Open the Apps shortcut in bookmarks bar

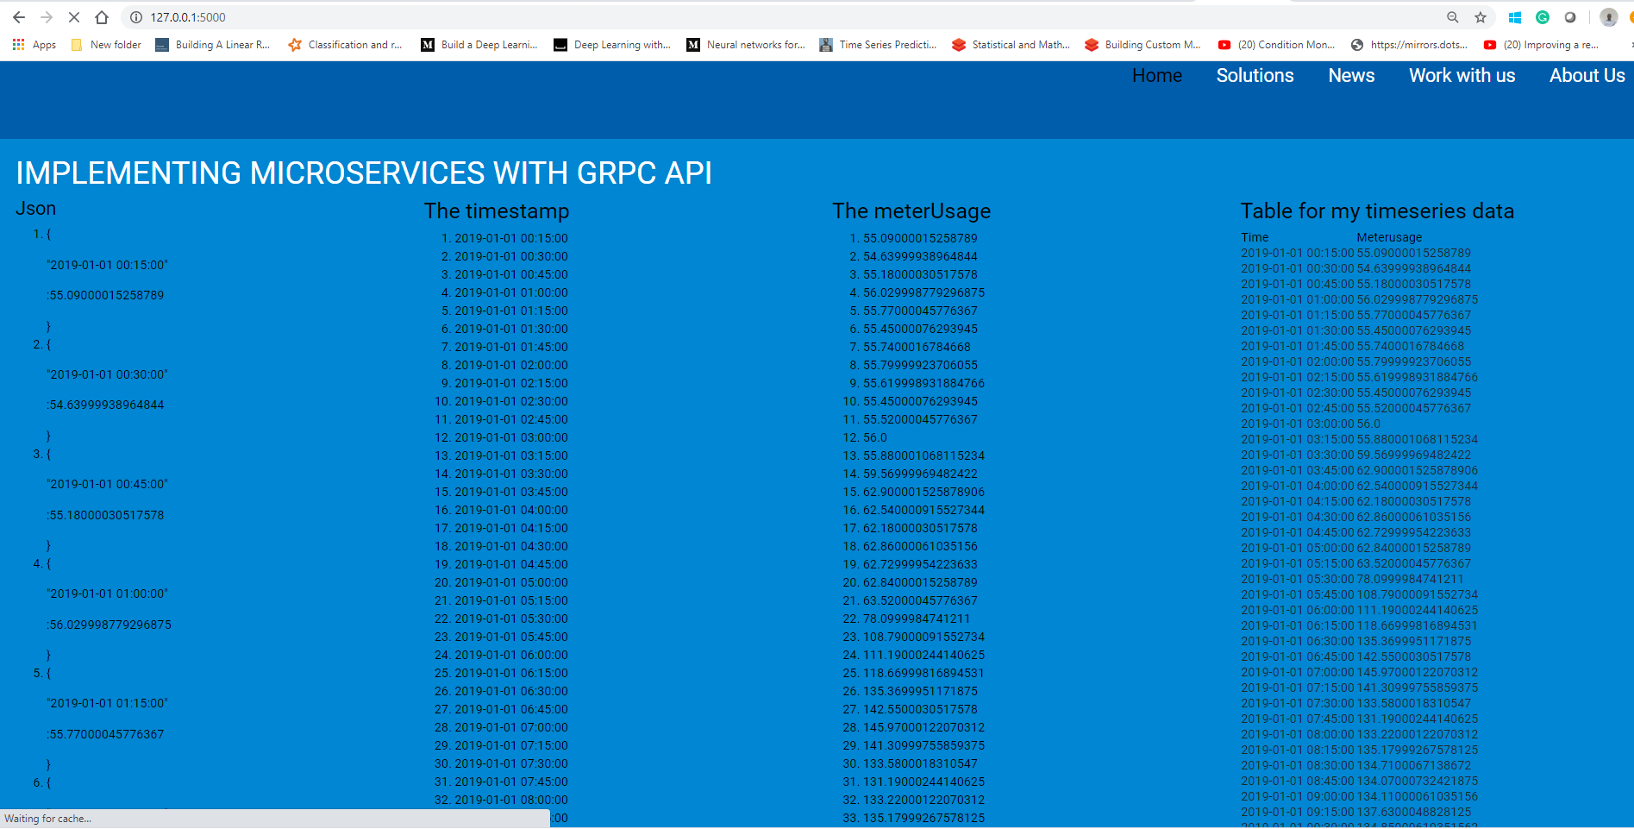(34, 45)
